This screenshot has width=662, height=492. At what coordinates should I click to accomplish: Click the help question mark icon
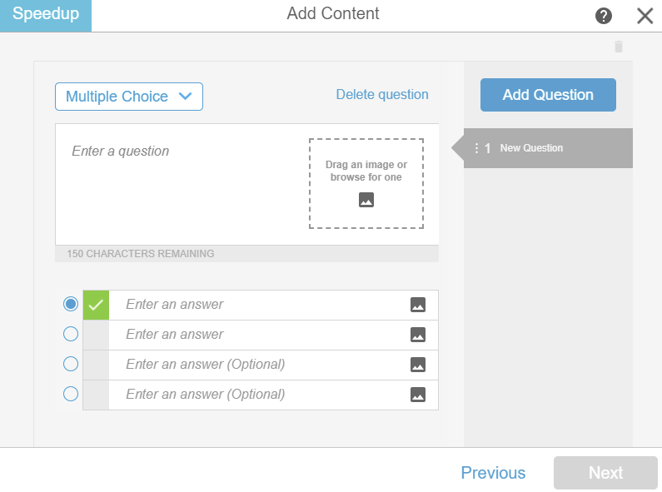click(604, 16)
